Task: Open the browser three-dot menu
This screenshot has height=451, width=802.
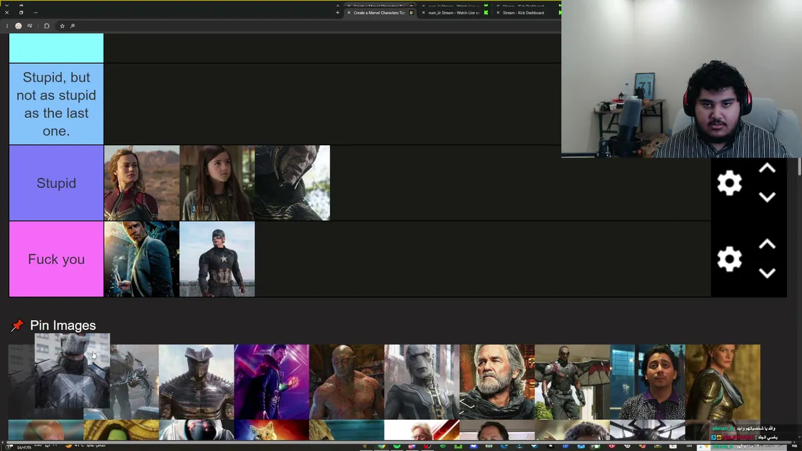Action: click(x=7, y=26)
